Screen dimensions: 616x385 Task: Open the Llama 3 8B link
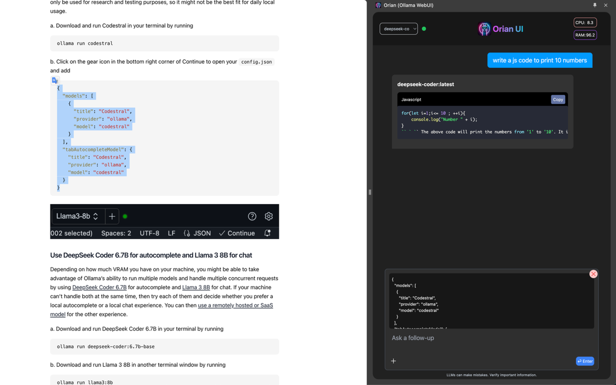(196, 287)
